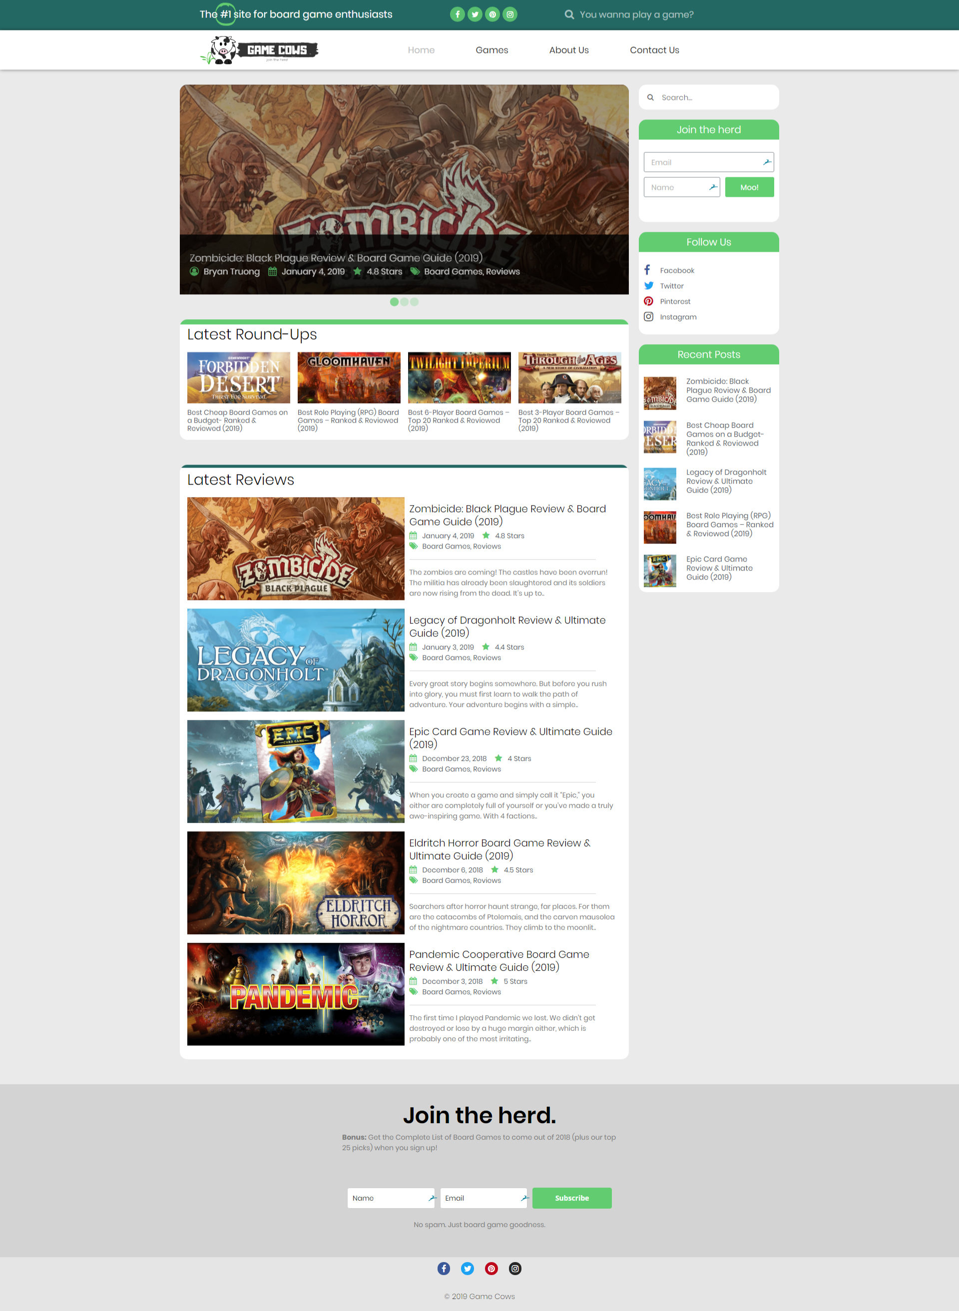
Task: Click footer Name input field
Action: click(x=391, y=1198)
